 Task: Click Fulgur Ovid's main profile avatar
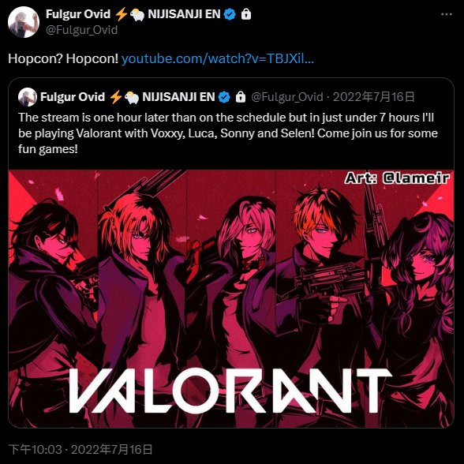(x=24, y=22)
